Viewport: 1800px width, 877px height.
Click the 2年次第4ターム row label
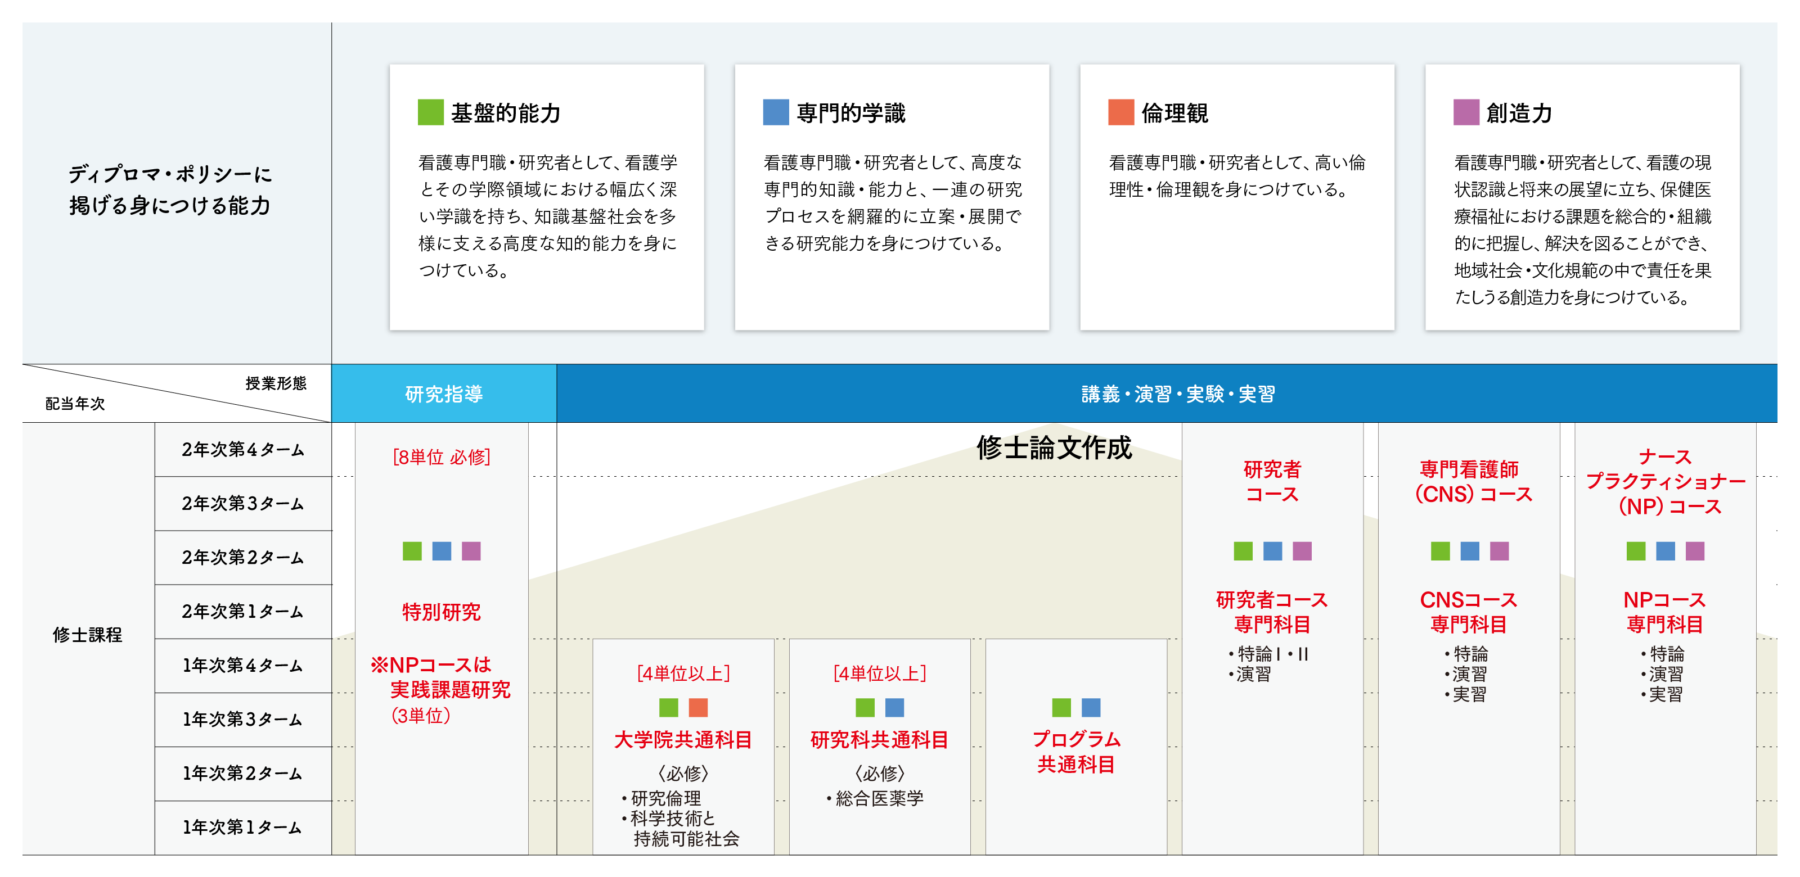coord(242,450)
